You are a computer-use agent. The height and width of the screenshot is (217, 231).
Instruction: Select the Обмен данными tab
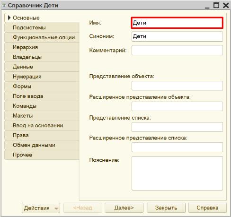point(42,145)
